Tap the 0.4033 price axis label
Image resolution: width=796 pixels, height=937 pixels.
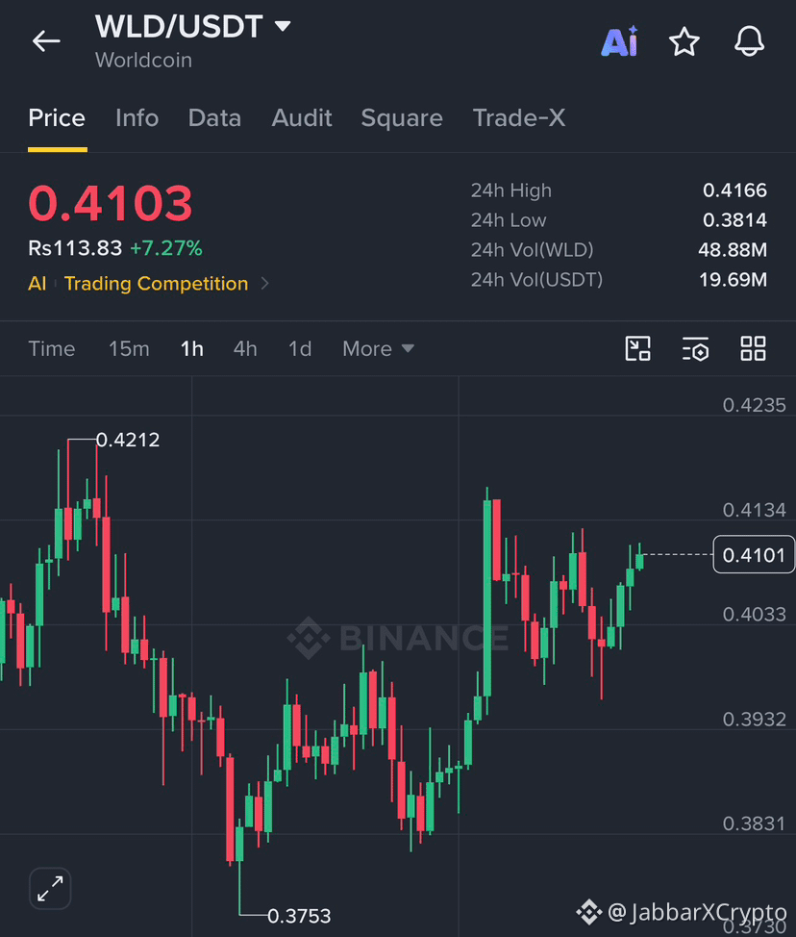click(755, 615)
